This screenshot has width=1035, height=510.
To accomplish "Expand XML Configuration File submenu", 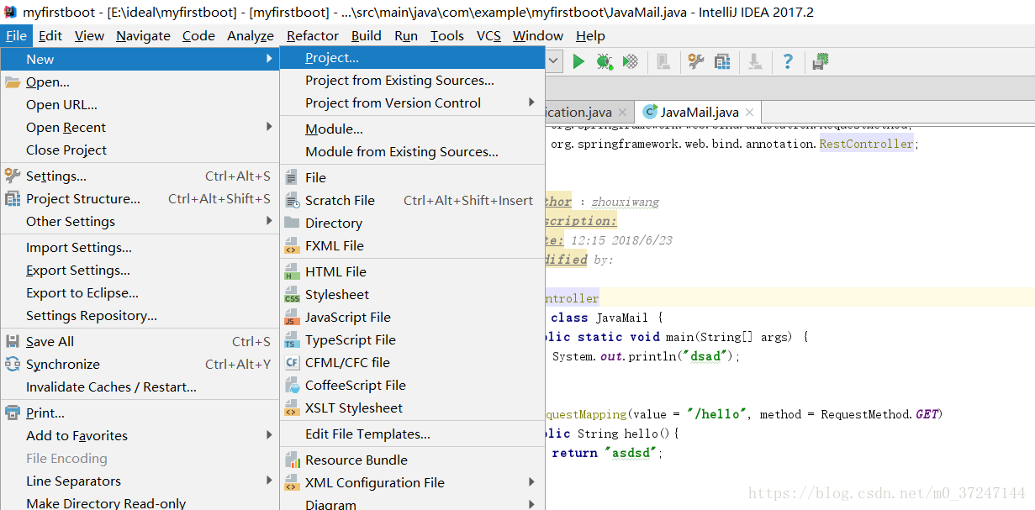I will tap(531, 482).
